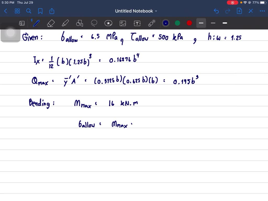
Task: Close read-only pen editing mode
Action: coord(251,11)
